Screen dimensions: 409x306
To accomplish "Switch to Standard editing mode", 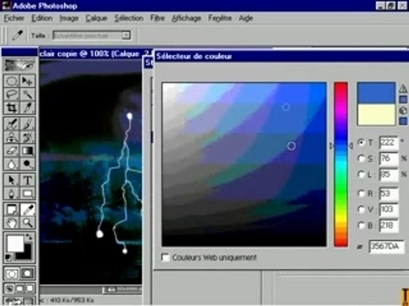I will click(x=11, y=274).
